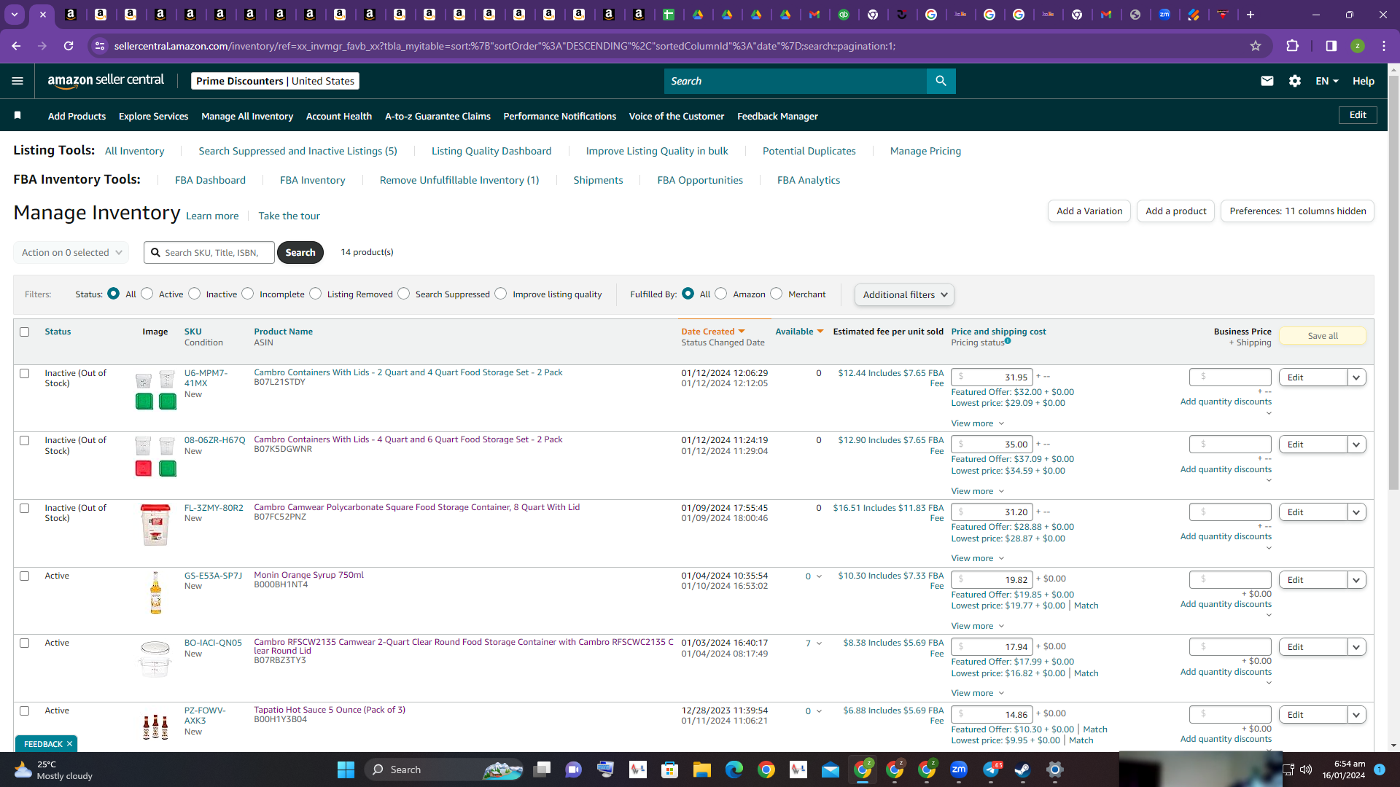Open the EN language dropdown

pyautogui.click(x=1327, y=81)
